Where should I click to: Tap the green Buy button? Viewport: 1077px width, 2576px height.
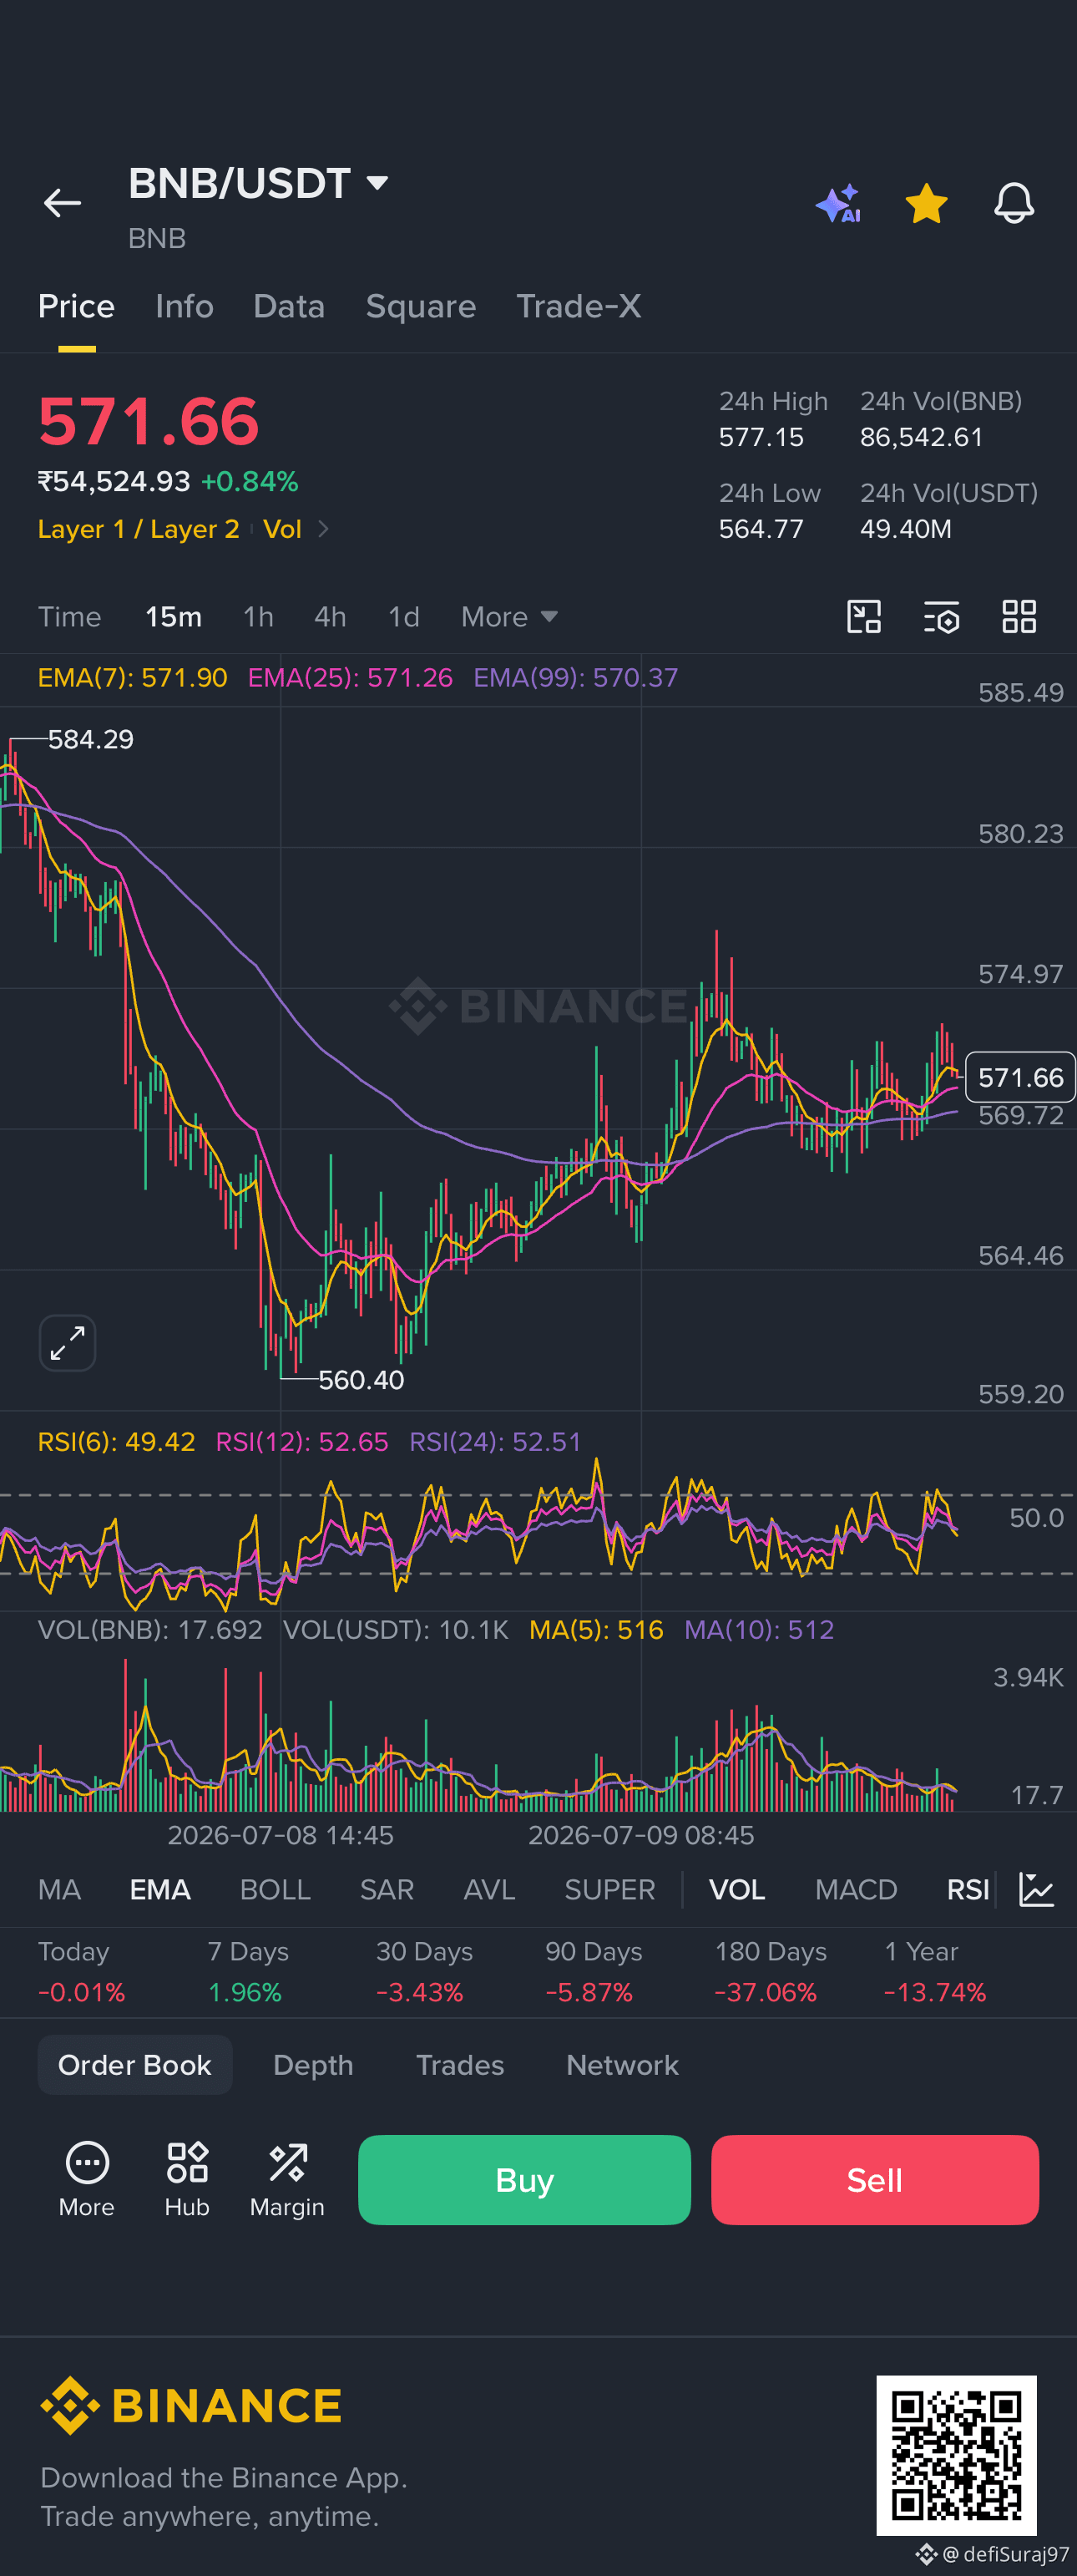coord(523,2180)
